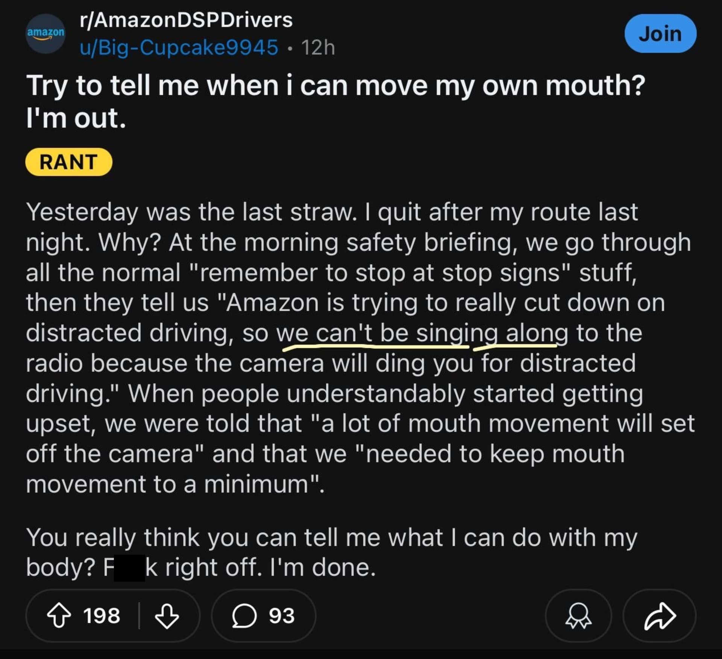Join the AmazonDSPDrivers community
Screen dimensions: 722x659
coord(660,33)
